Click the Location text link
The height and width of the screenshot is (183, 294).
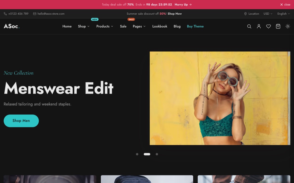coord(254,14)
